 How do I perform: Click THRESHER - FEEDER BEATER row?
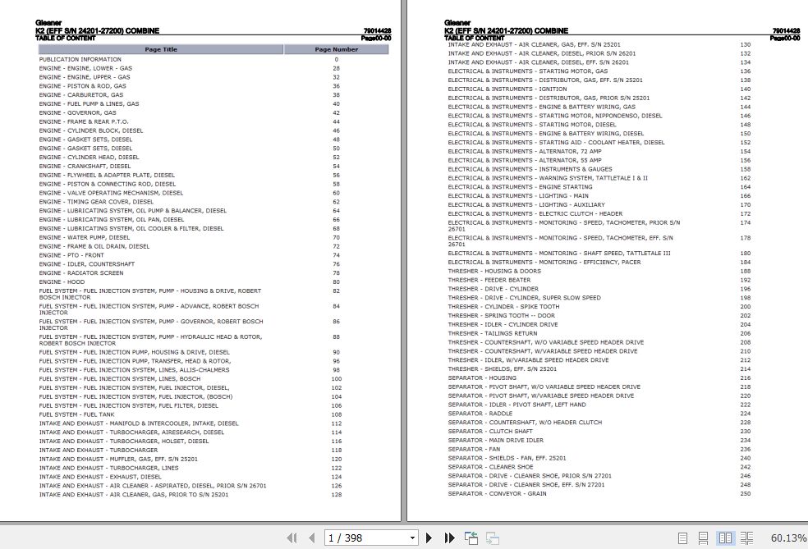pyautogui.click(x=489, y=280)
